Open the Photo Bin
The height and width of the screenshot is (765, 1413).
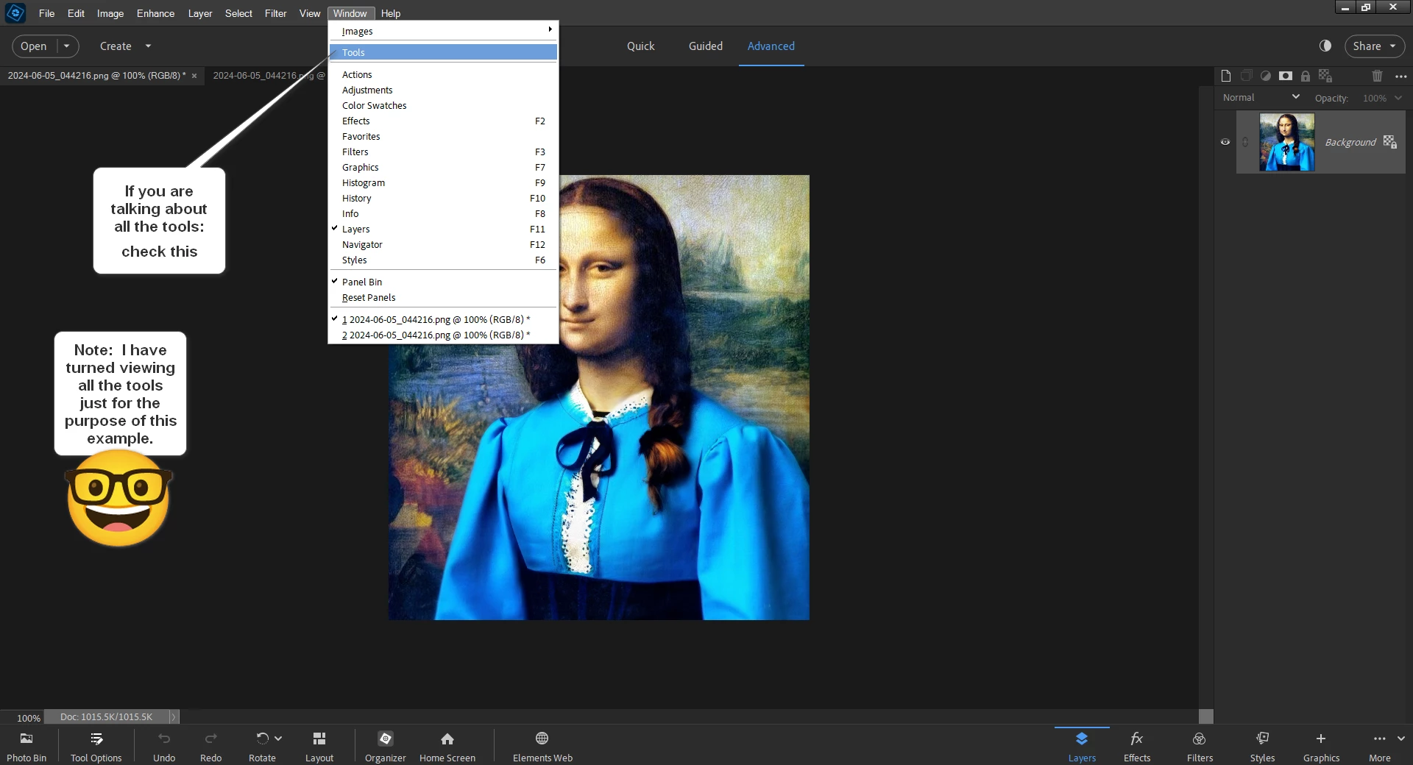[26, 746]
